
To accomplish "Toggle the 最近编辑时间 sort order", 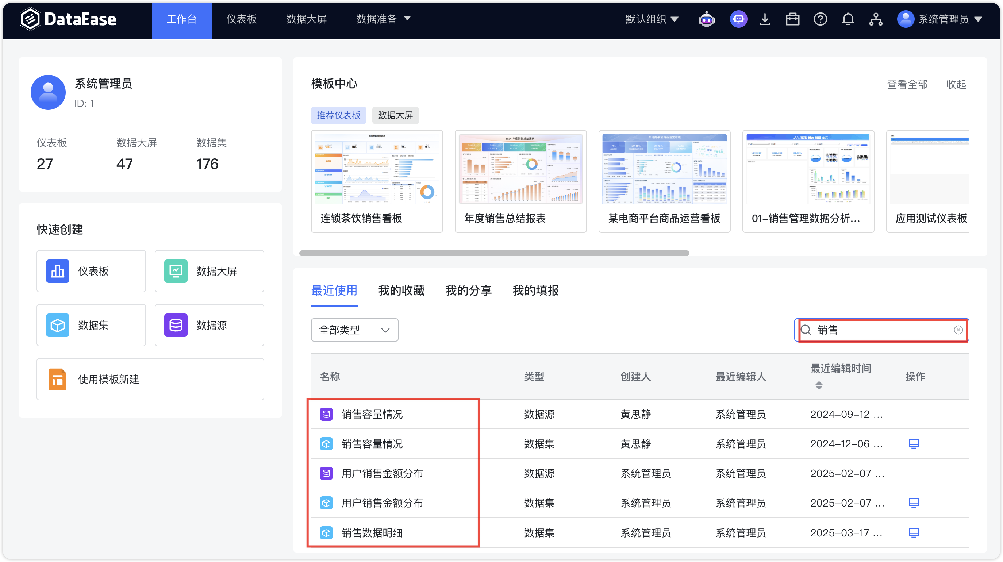I will tap(819, 385).
